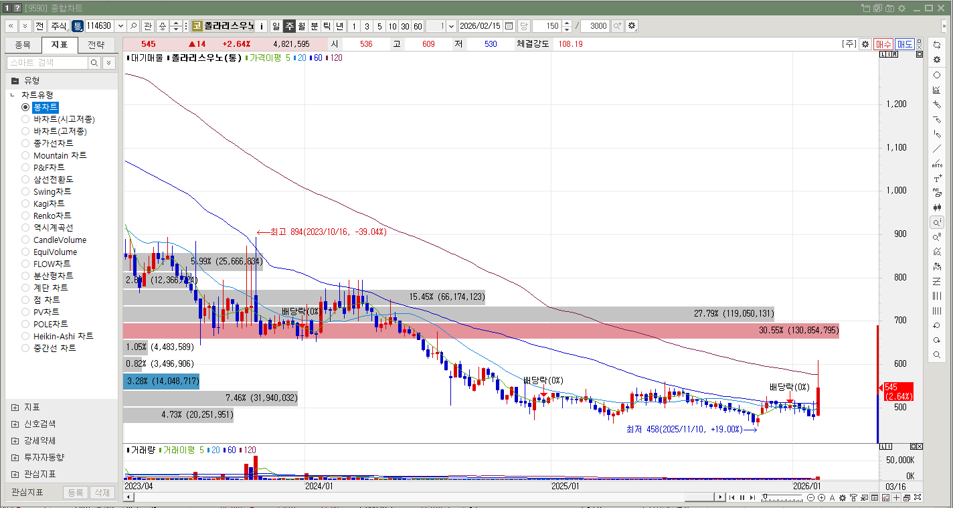The height and width of the screenshot is (508, 953).
Task: Select the 종가선차트 radio option
Action: 25,143
